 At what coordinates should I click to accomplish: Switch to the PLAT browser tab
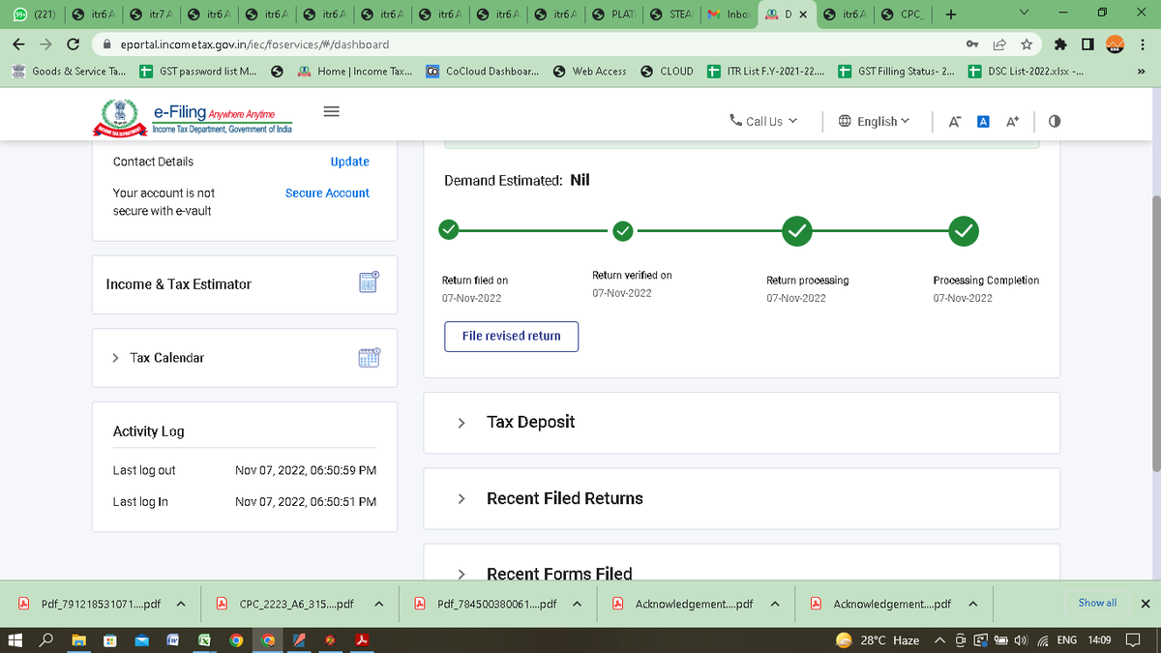click(x=612, y=15)
